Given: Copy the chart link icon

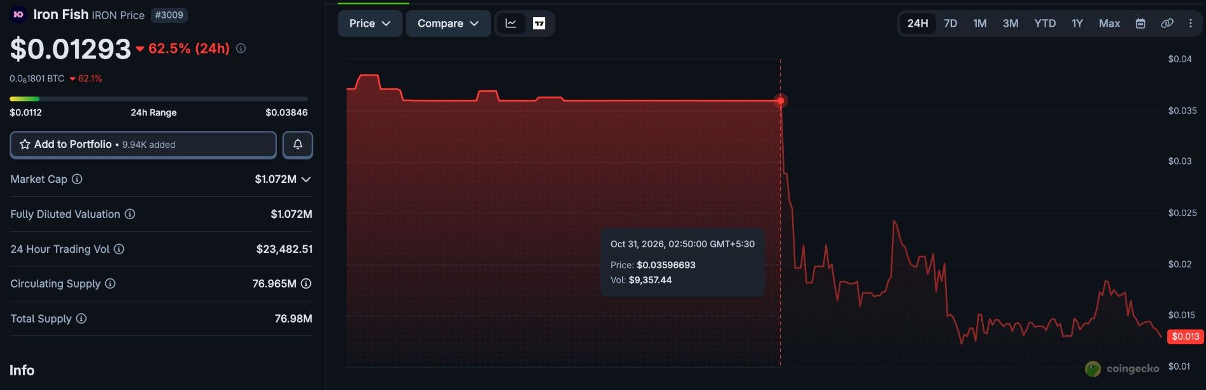Looking at the screenshot, I should [1167, 24].
